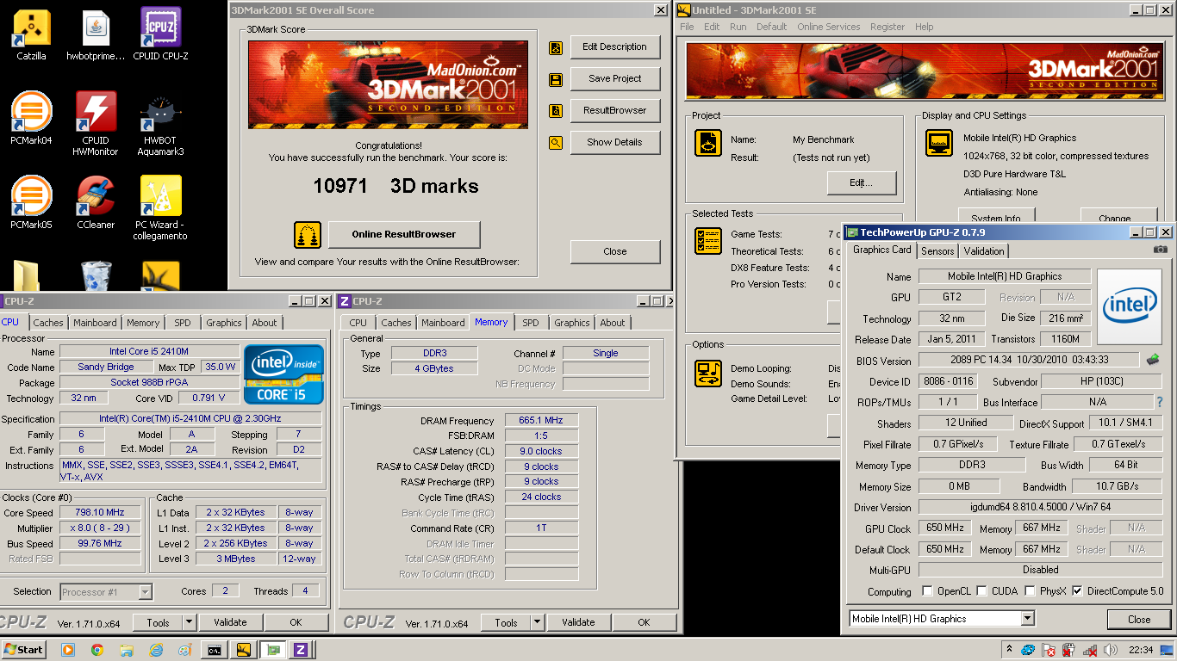The image size is (1177, 661).
Task: Click the Project Edit... button
Action: point(862,183)
